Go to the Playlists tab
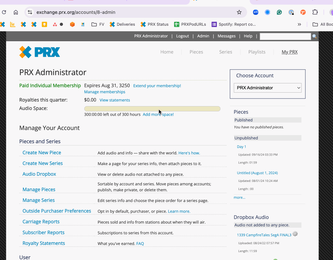This screenshot has width=333, height=260. pyautogui.click(x=257, y=52)
